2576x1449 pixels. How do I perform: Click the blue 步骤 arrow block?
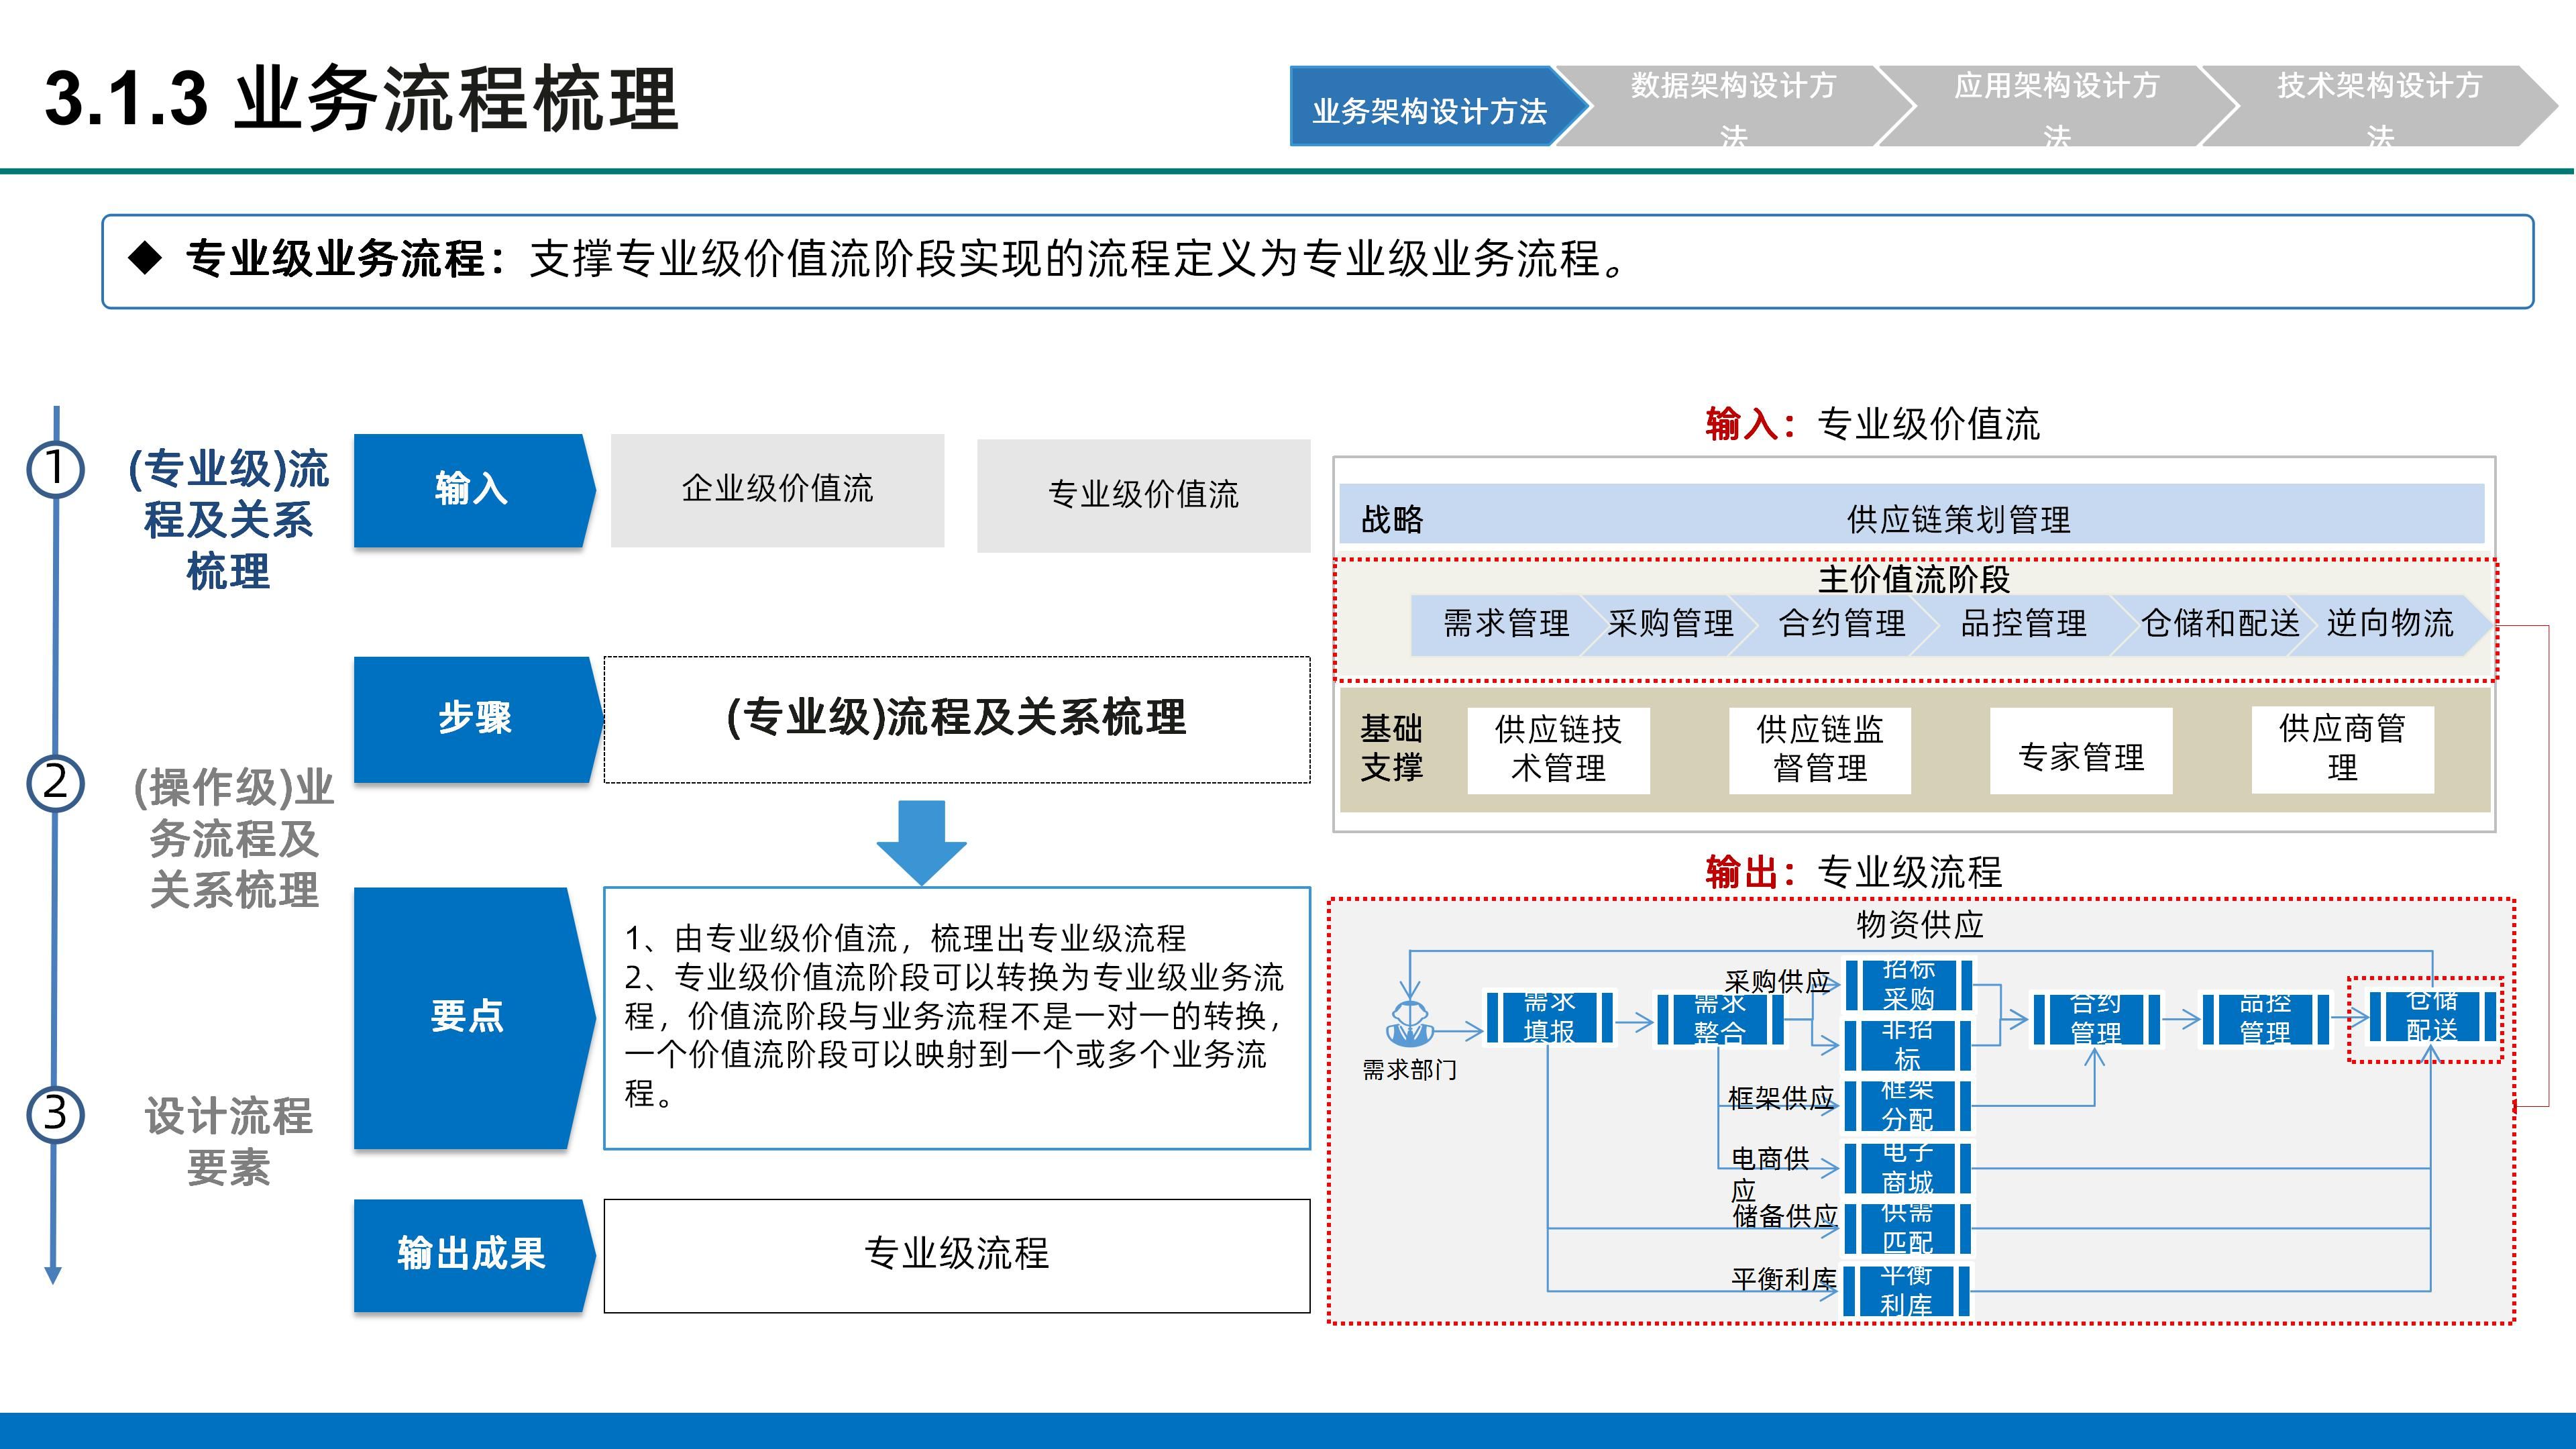pos(478,719)
